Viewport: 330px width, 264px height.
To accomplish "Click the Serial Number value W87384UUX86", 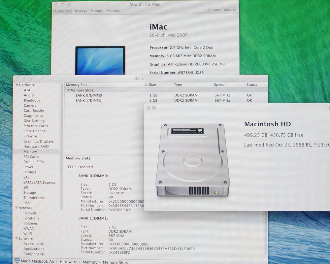I will (x=190, y=73).
